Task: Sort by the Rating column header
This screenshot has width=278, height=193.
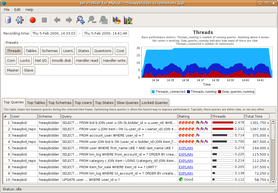Action: pos(194,117)
